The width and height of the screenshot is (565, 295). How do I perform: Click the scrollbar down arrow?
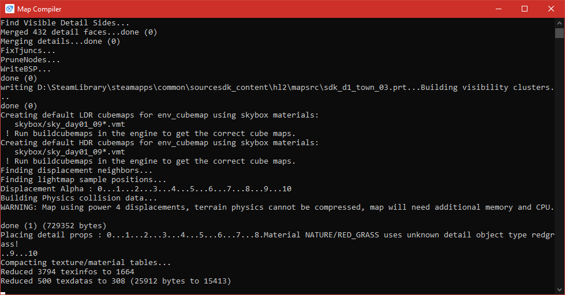559,290
